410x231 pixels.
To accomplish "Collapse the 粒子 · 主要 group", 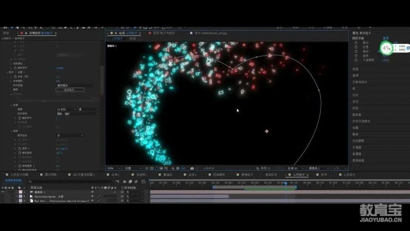I will (7, 72).
